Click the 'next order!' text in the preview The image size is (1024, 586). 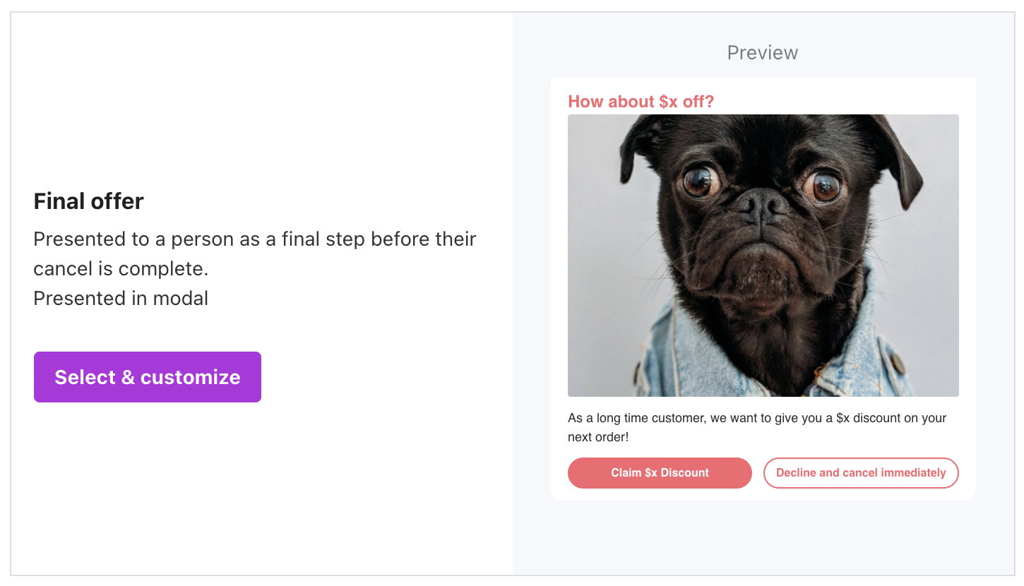[x=597, y=437]
